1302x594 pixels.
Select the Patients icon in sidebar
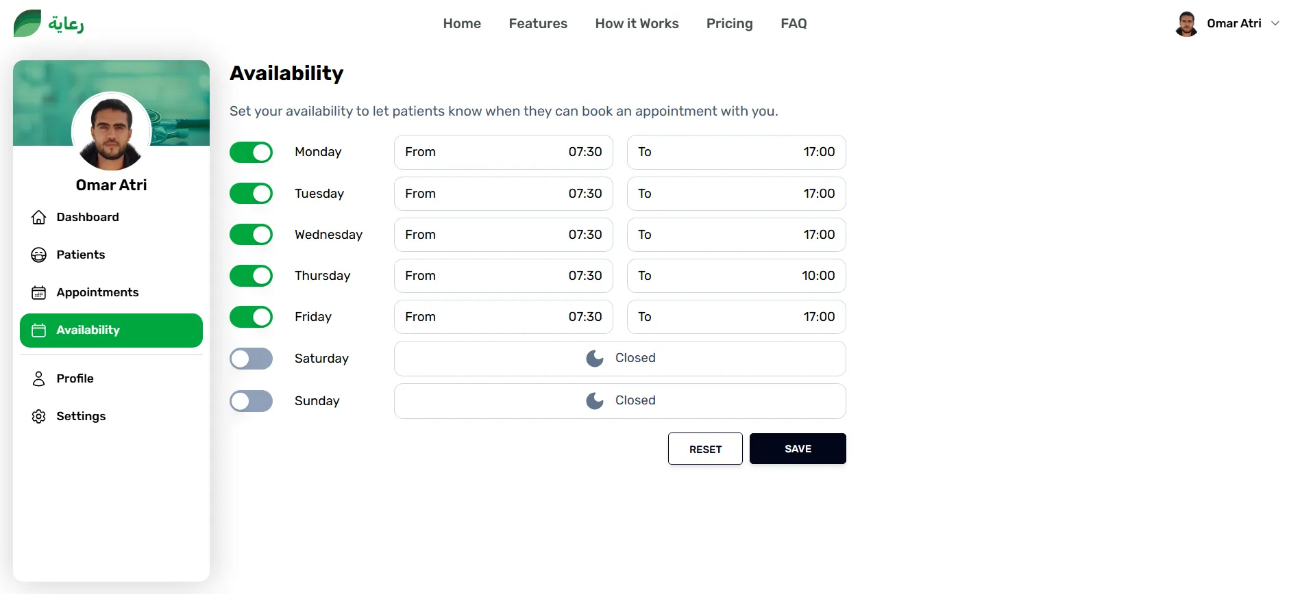(39, 255)
